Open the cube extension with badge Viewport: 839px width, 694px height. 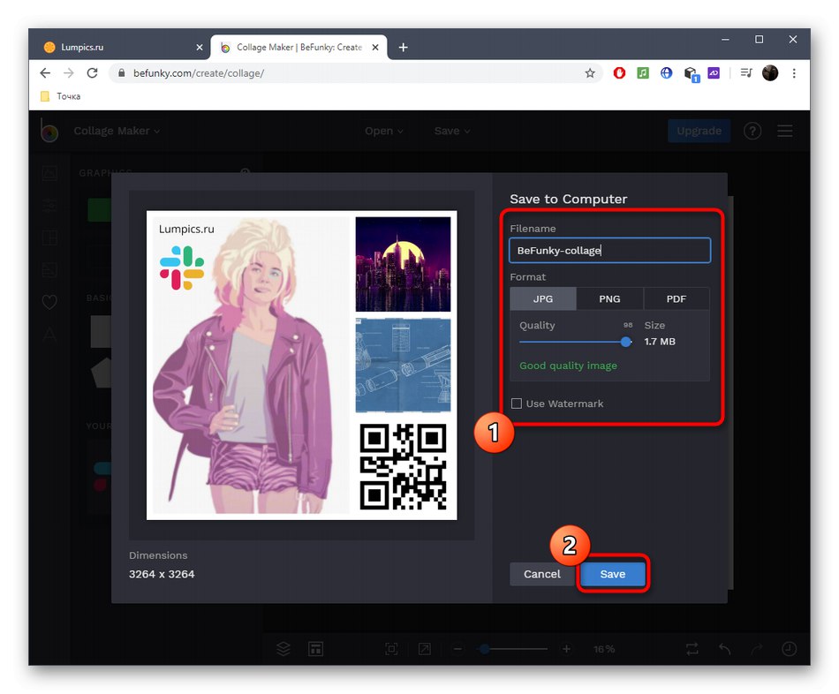tap(691, 74)
